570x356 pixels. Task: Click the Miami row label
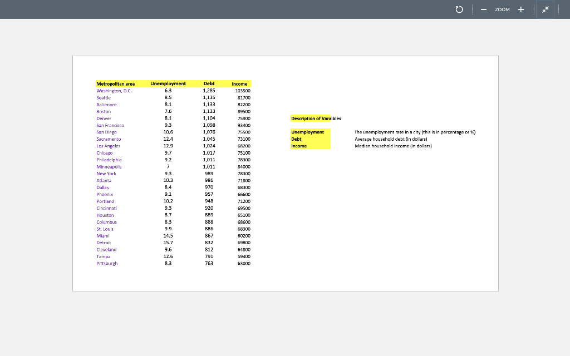click(102, 236)
